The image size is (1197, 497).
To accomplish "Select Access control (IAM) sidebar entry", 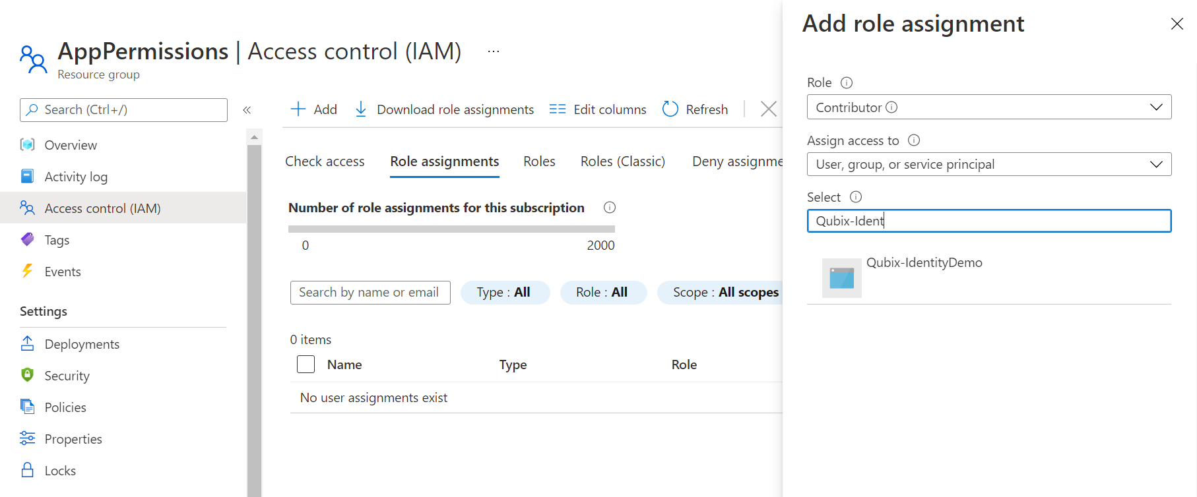I will click(x=123, y=208).
